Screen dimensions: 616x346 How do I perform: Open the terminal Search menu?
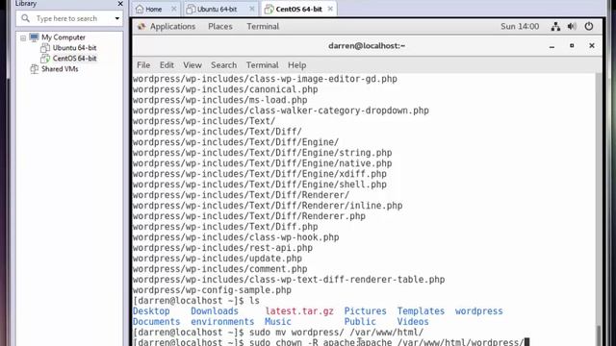click(x=223, y=65)
